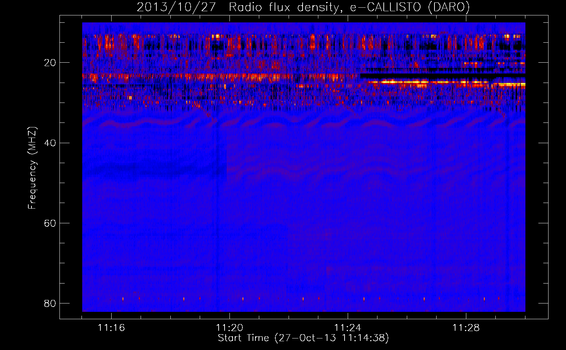This screenshot has width=566, height=350.
Task: Click the '80' frequency tick label
Action: pyautogui.click(x=50, y=303)
